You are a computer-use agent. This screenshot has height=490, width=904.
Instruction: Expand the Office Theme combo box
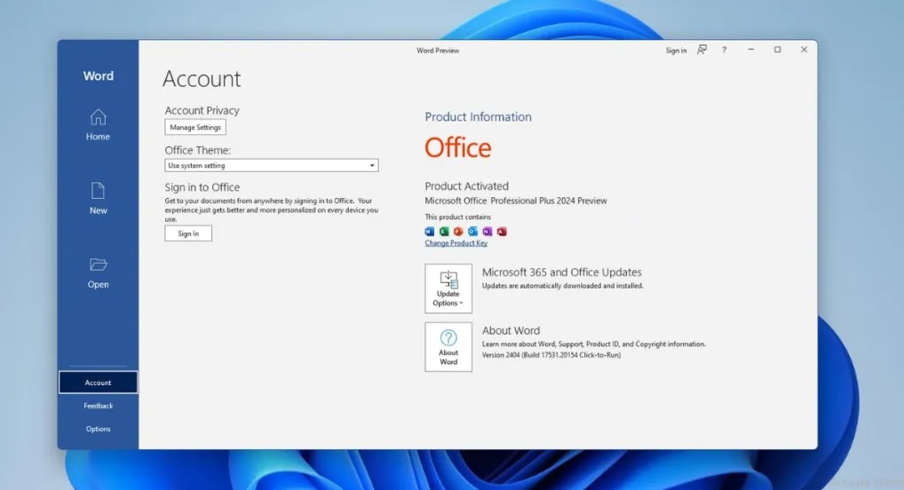[272, 165]
